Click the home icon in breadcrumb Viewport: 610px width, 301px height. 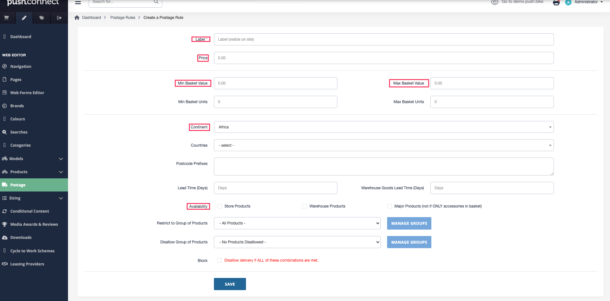(x=77, y=18)
